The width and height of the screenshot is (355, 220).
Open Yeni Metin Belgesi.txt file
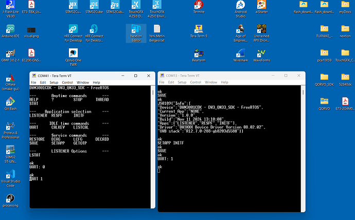click(x=157, y=33)
